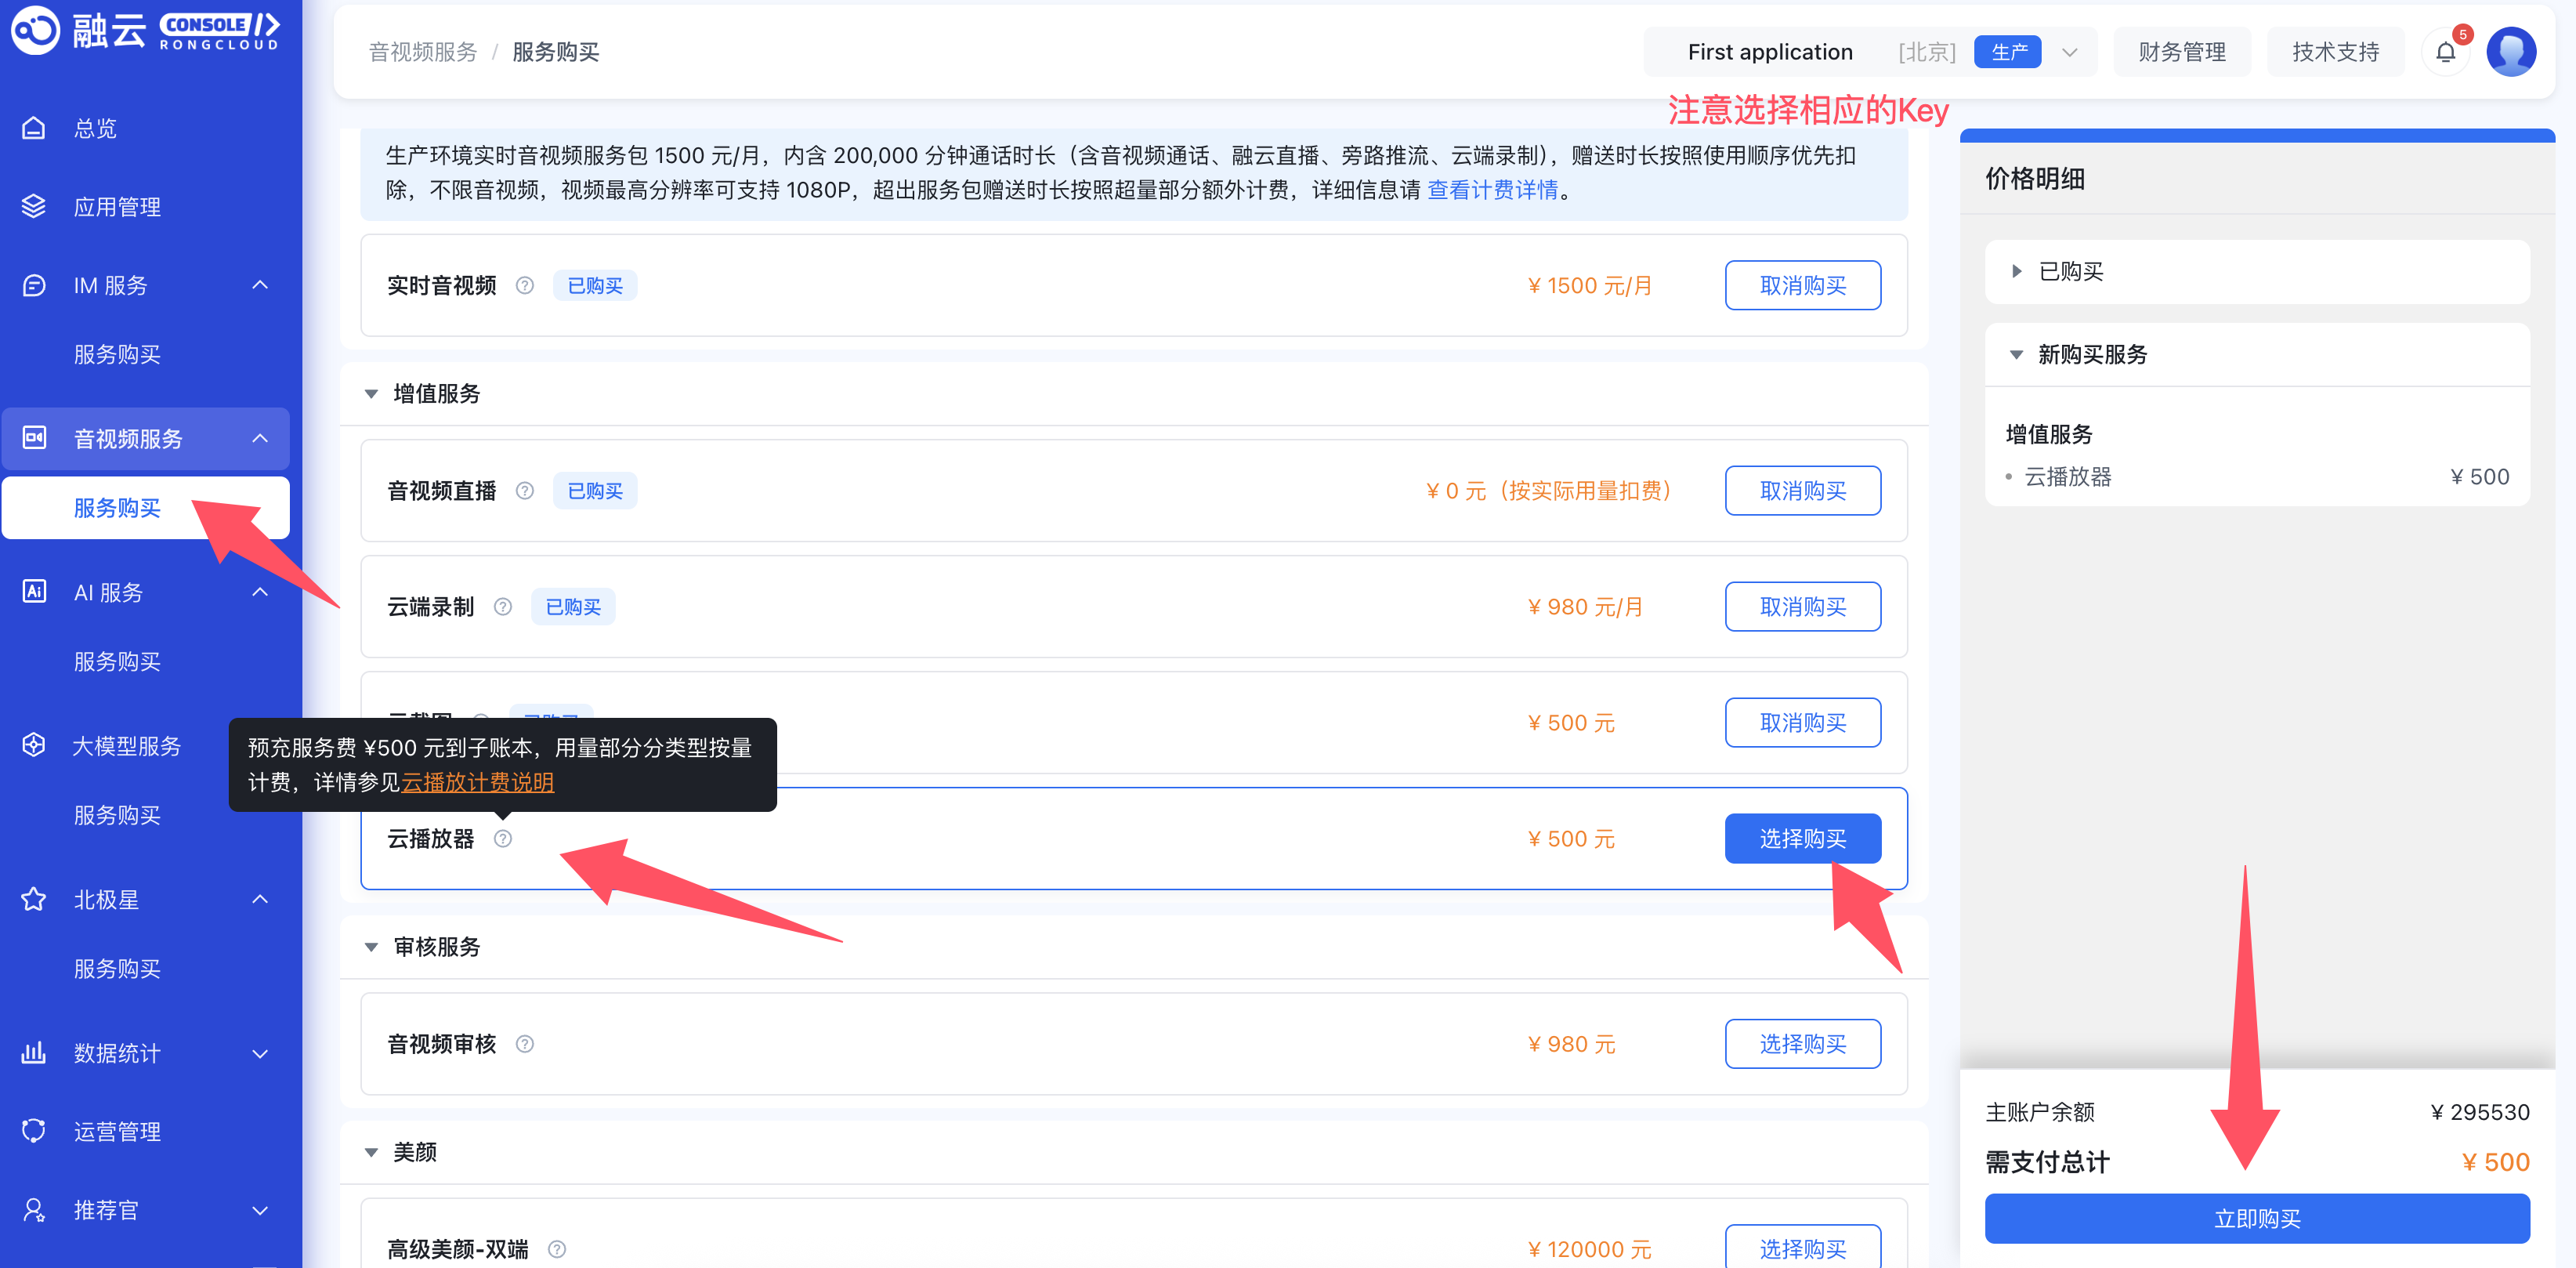The image size is (2576, 1268).
Task: Click help icon next to 云端录制
Action: click(x=502, y=607)
